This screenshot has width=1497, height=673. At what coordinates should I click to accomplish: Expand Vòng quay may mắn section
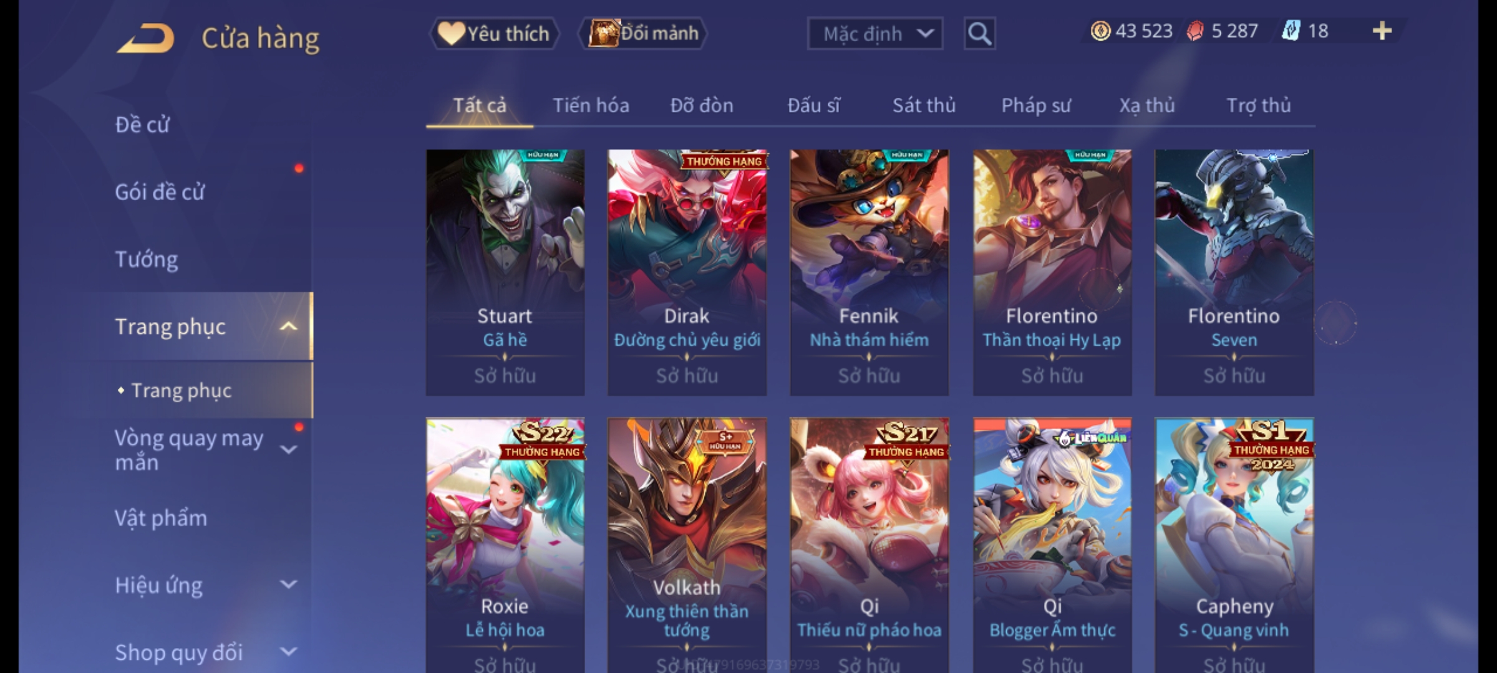pos(288,449)
